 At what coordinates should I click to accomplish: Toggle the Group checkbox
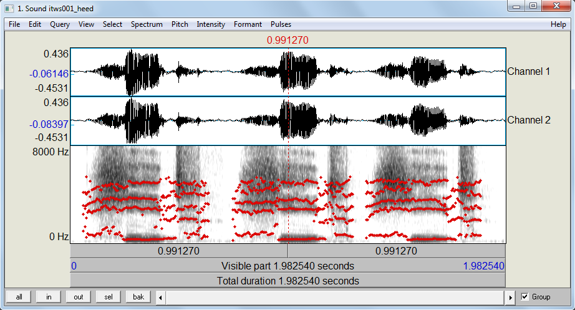click(x=525, y=296)
